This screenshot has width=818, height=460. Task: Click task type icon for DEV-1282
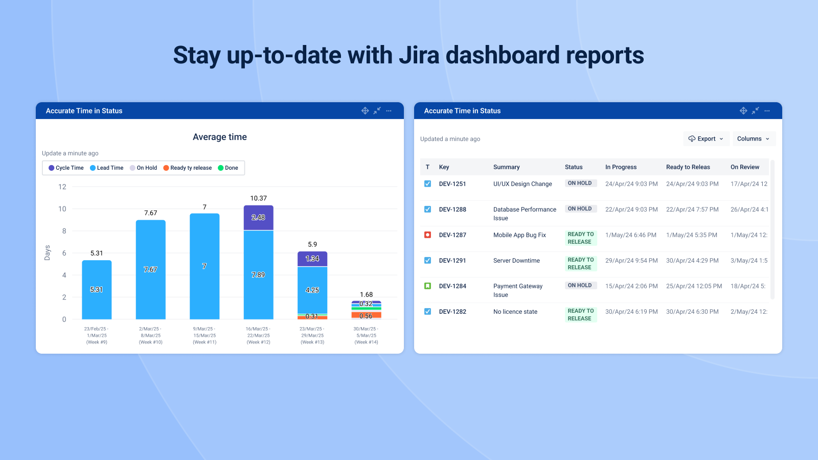pos(427,311)
